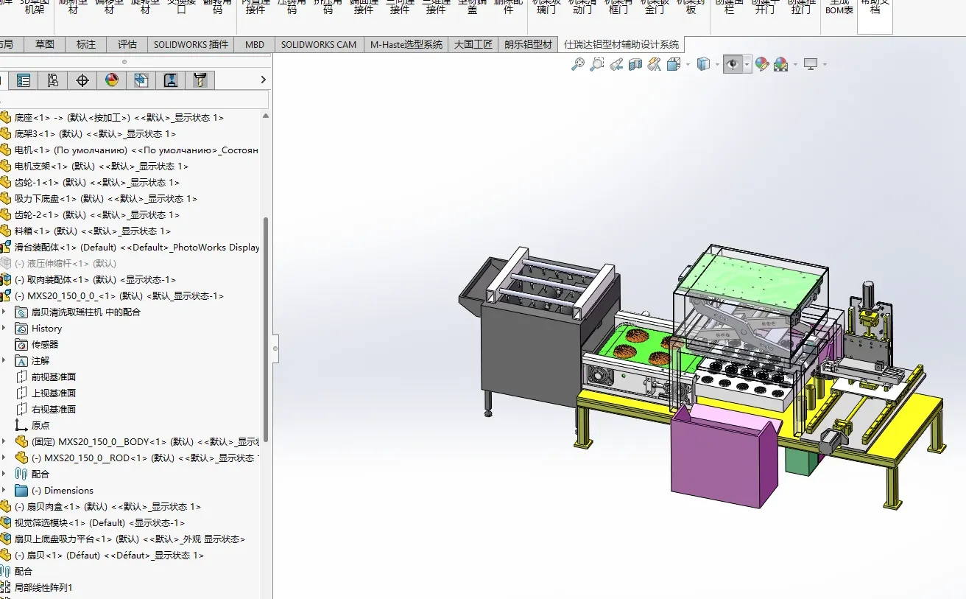Viewport: 966px width, 599px height.
Task: Toggle the Hide/Show Items eye button
Action: [x=732, y=65]
